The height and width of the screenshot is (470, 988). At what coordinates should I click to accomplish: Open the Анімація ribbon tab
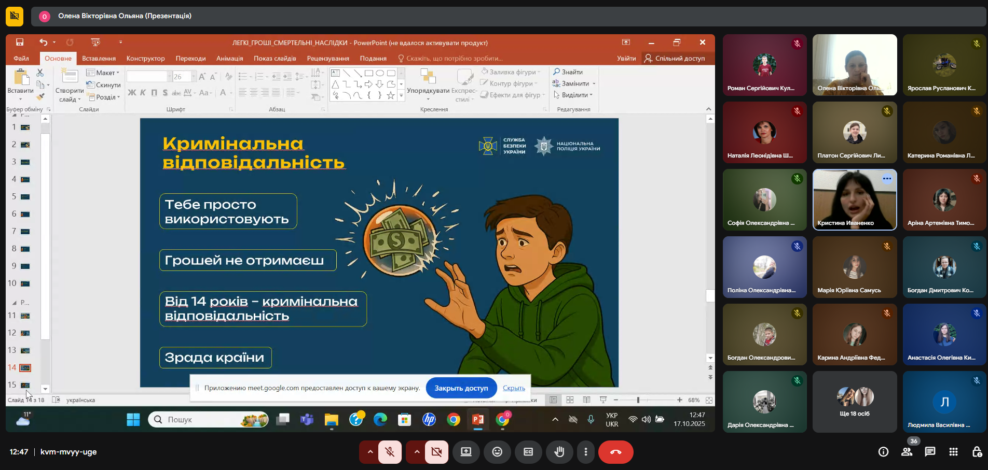229,59
